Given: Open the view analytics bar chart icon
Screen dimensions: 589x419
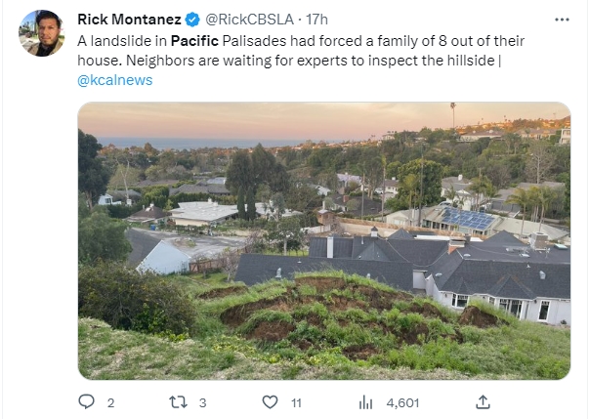Looking at the screenshot, I should 365,402.
